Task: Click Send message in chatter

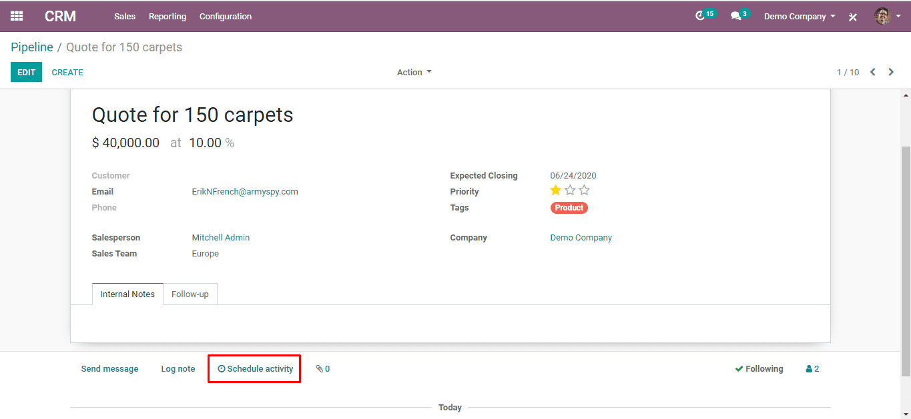Action: coord(110,369)
